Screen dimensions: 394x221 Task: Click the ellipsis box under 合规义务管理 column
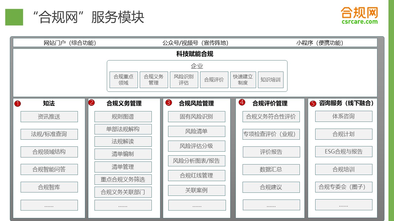[x=123, y=205]
